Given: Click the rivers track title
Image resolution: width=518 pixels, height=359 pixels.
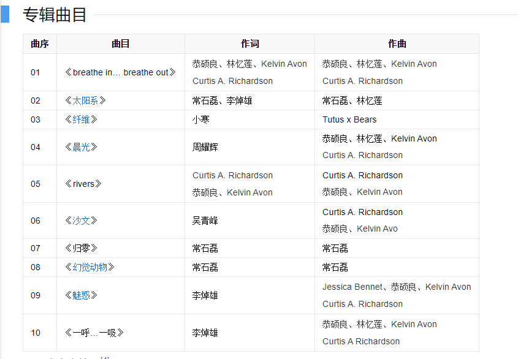Looking at the screenshot, I should (x=83, y=184).
